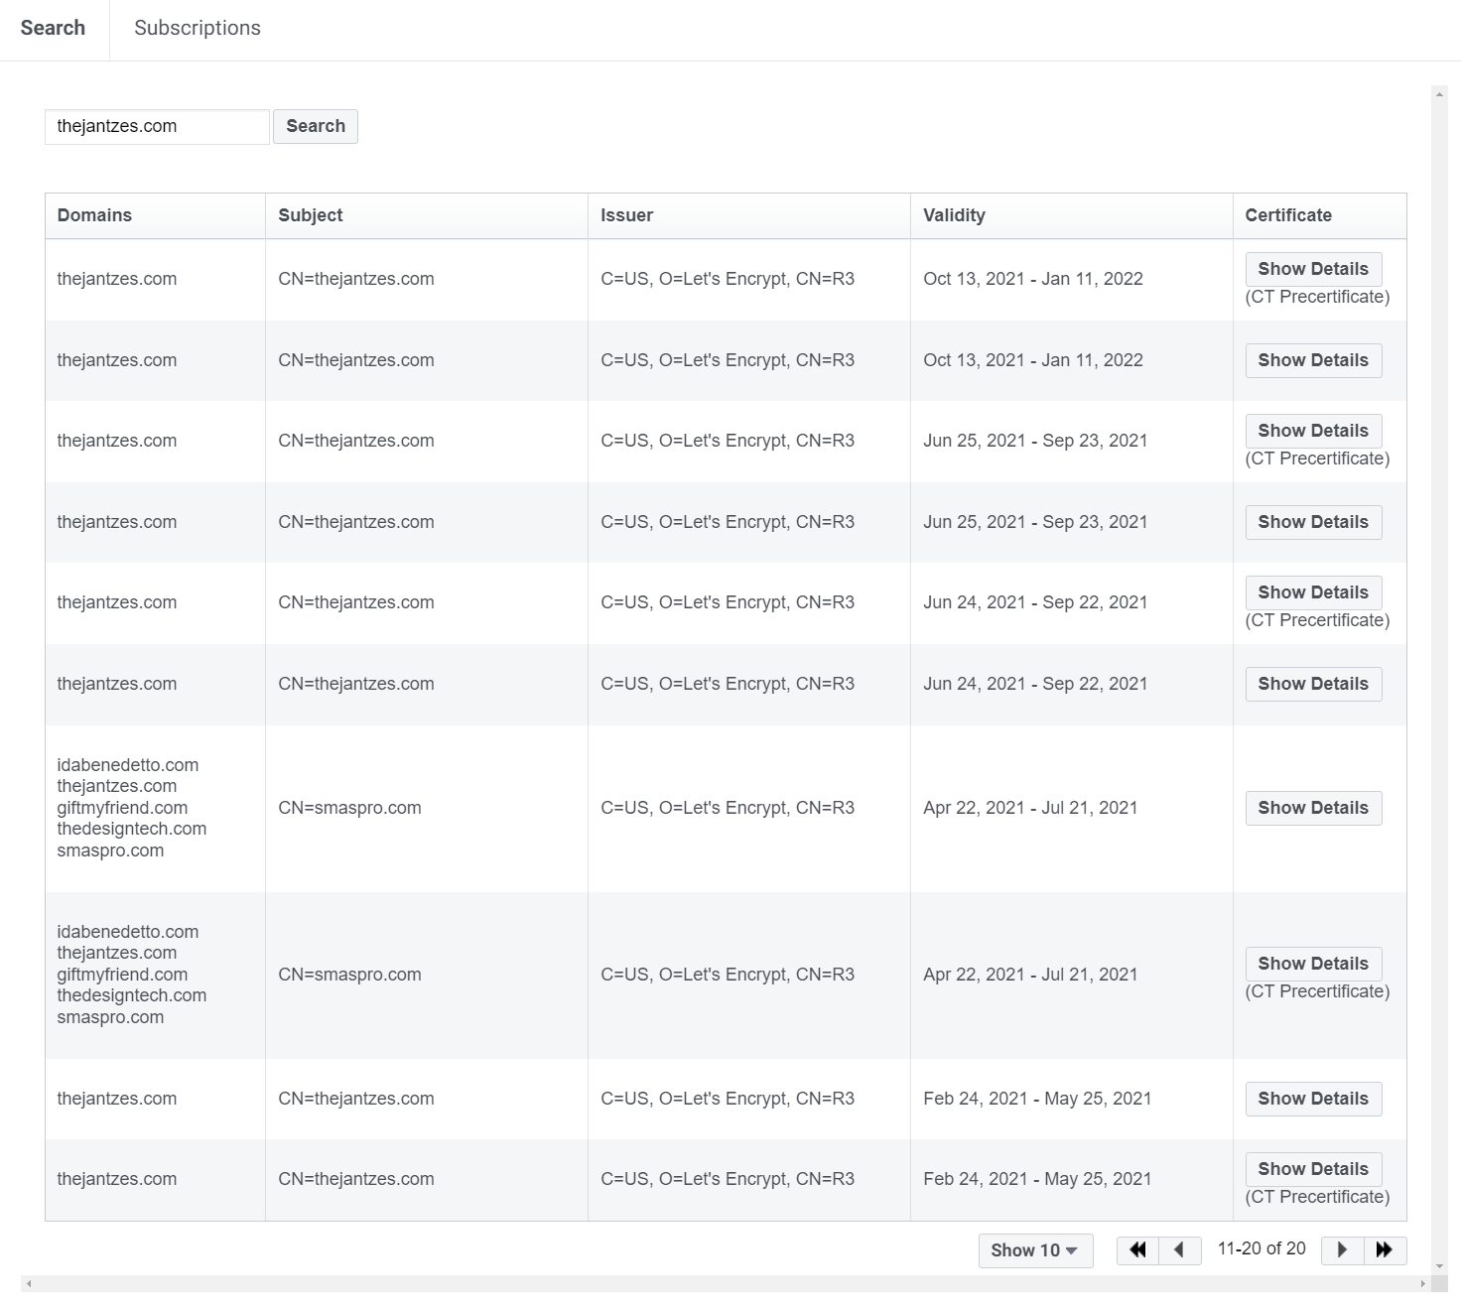Open the Subscriptions tab
Screen dimensions: 1461x1309
click(198, 29)
